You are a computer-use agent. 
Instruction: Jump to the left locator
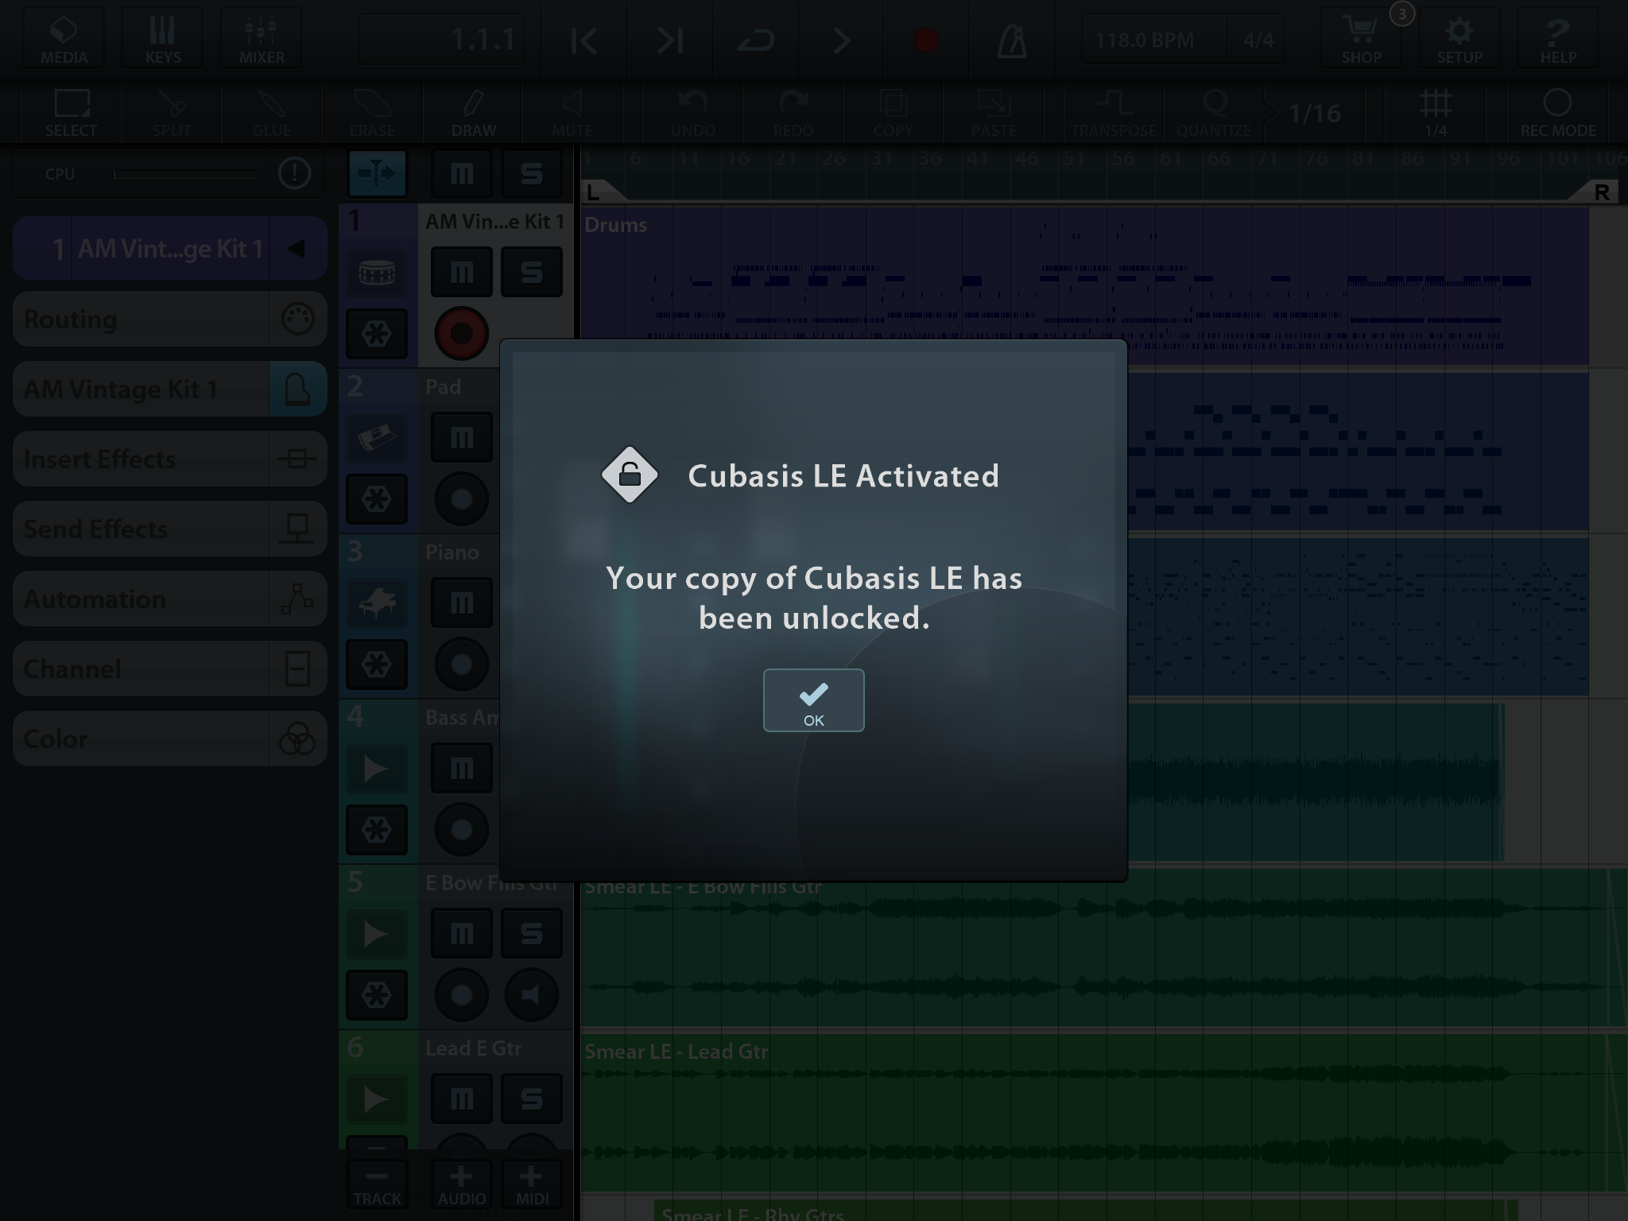click(x=584, y=40)
